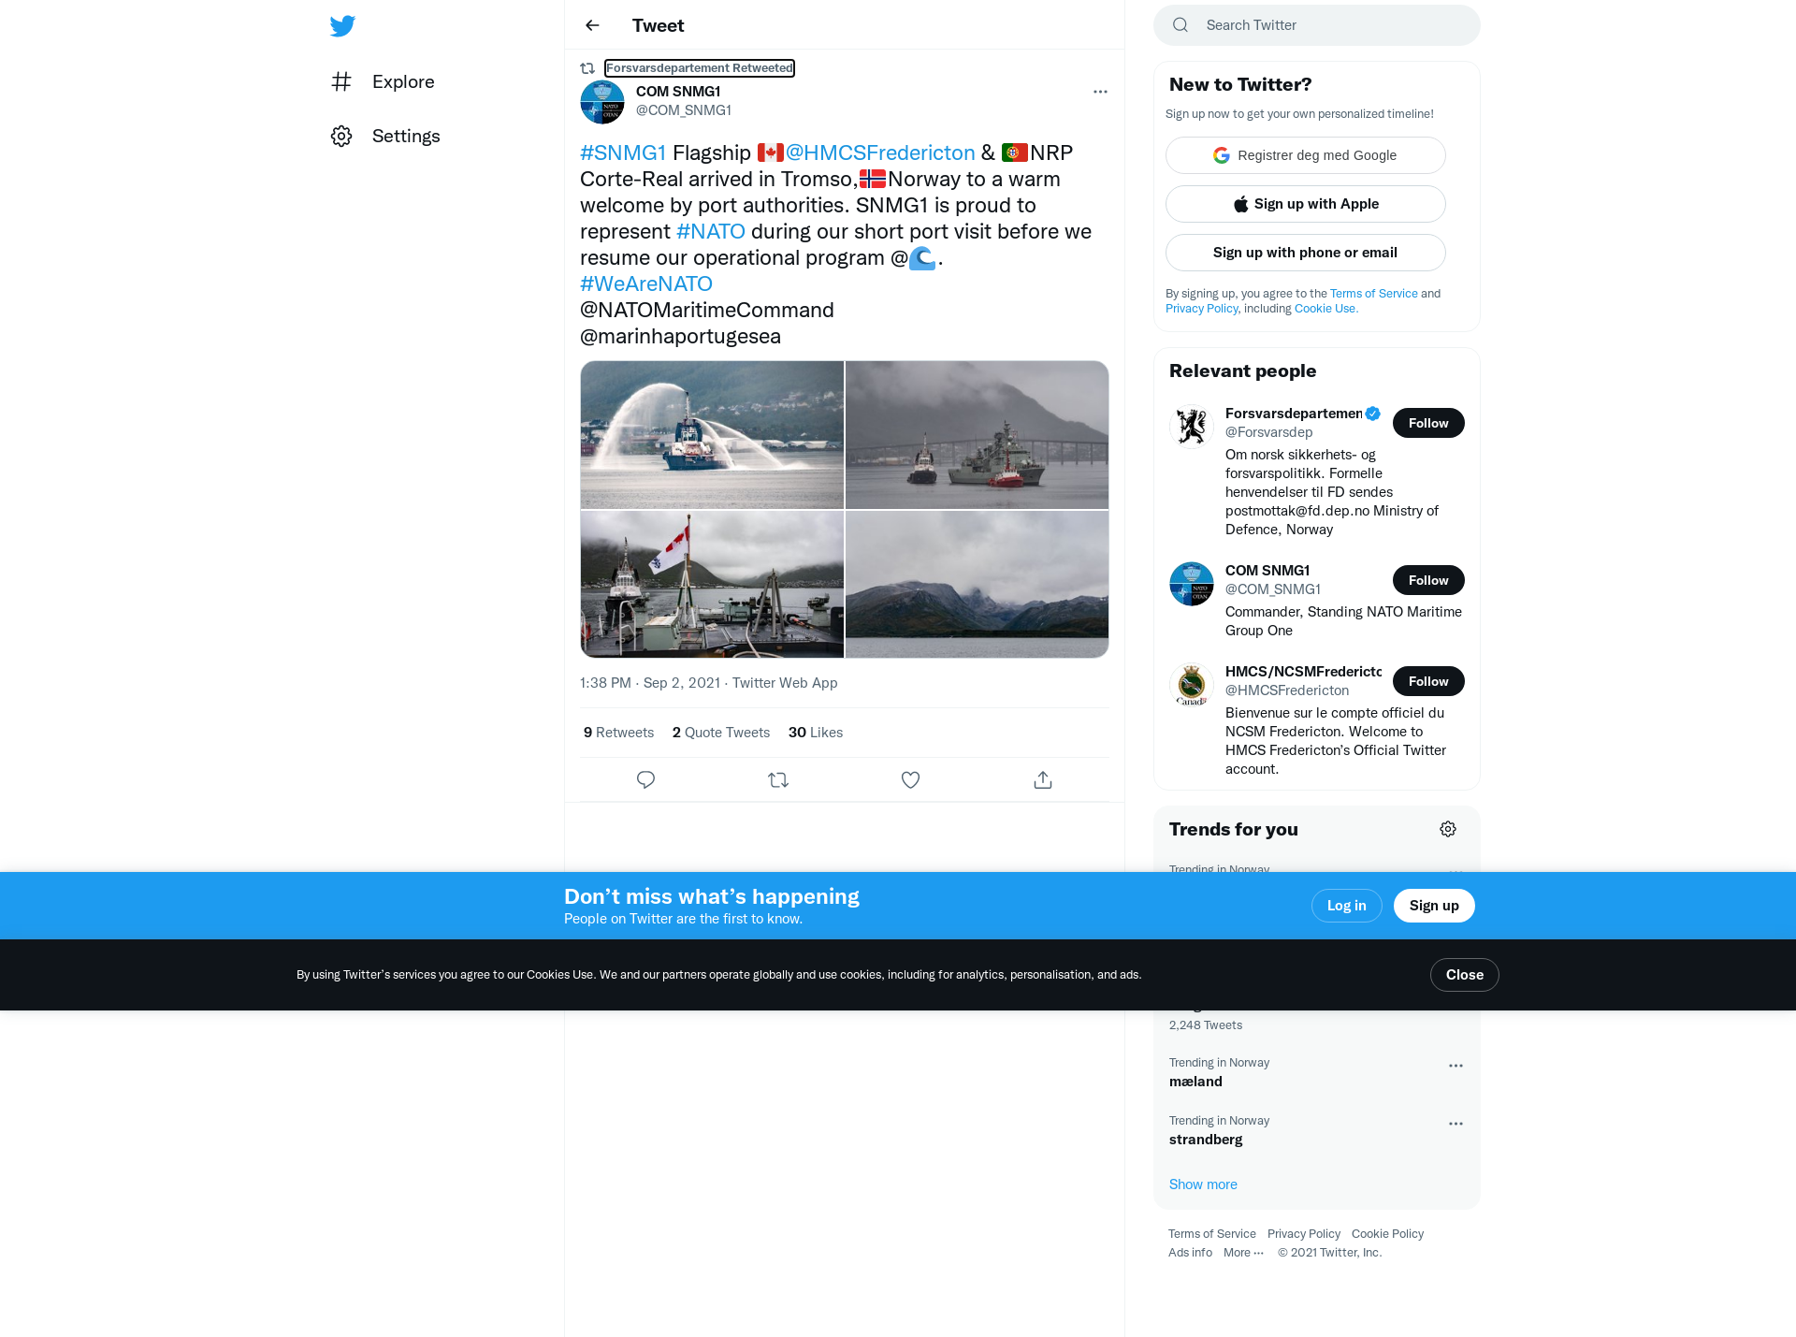Click the #WeAreNATO hashtag link
The image size is (1796, 1337).
(x=646, y=283)
